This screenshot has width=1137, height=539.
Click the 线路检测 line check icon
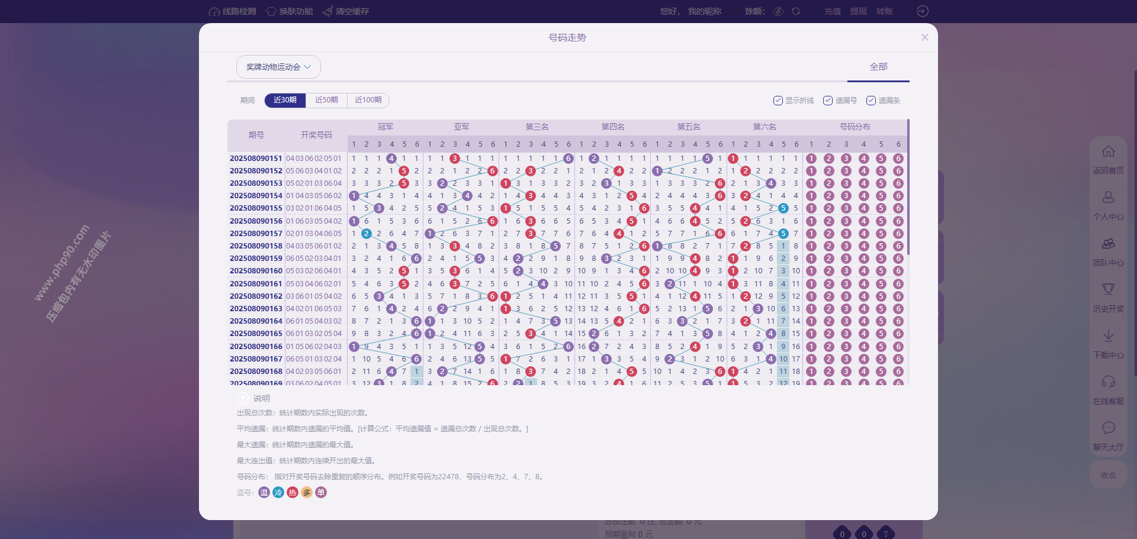pyautogui.click(x=214, y=11)
